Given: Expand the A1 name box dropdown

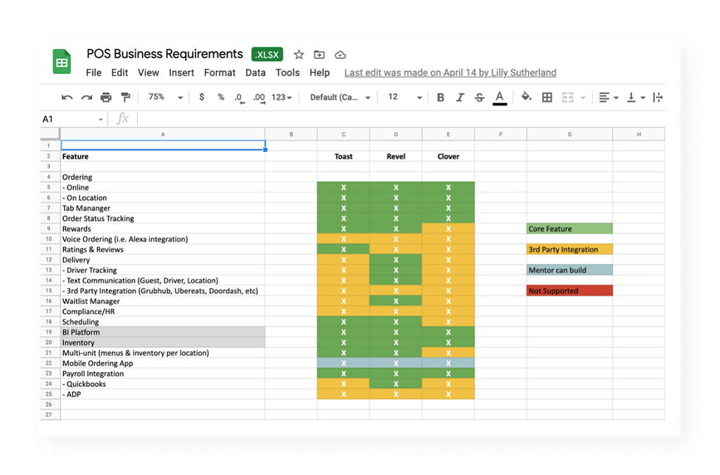Looking at the screenshot, I should coord(101,120).
